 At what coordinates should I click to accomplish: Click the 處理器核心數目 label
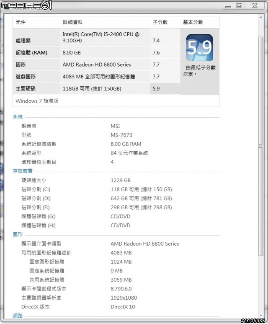tap(39, 162)
